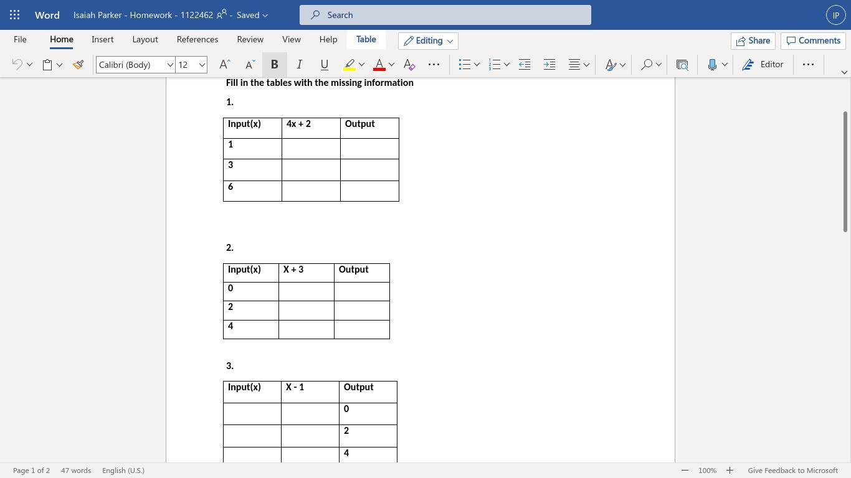Apply red font color
The width and height of the screenshot is (851, 478).
[379, 65]
